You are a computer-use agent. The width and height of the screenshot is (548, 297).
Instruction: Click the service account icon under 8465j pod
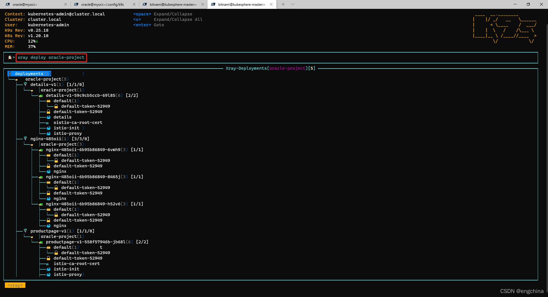click(x=49, y=182)
